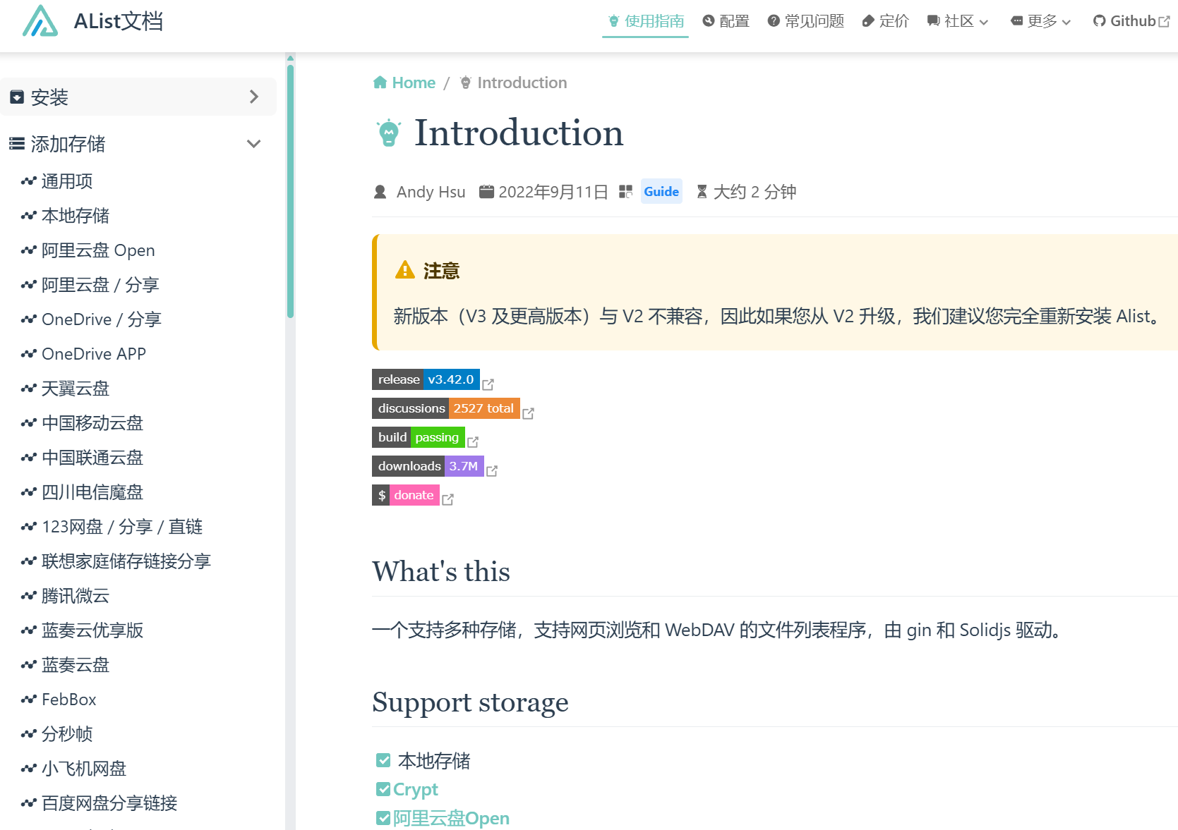Open 蓝奏云优享版 sidebar item
Image resolution: width=1178 pixels, height=830 pixels.
pos(92,630)
